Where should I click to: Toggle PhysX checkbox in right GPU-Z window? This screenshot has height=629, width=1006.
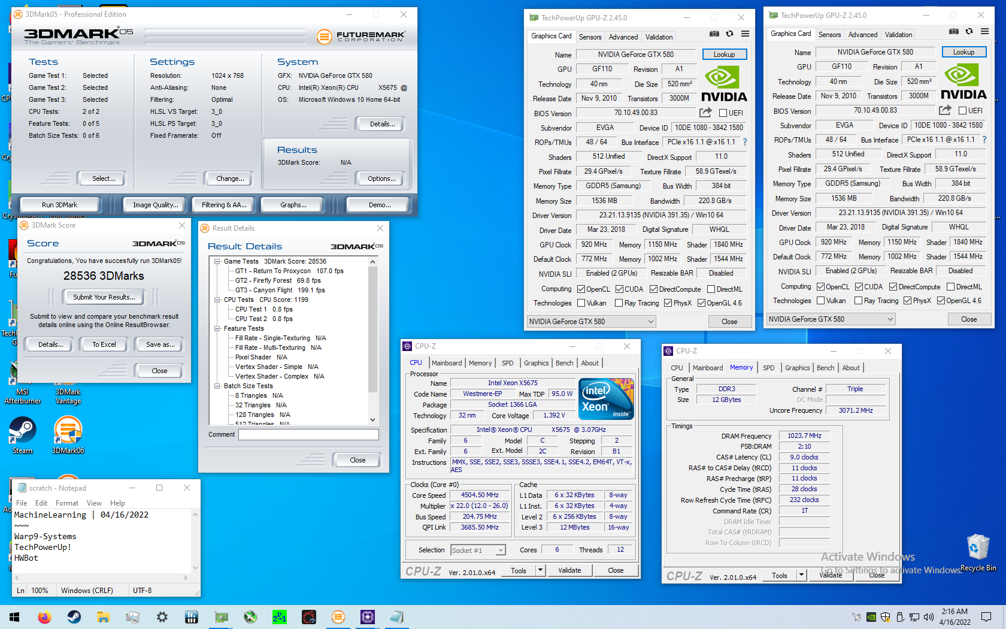(x=907, y=301)
